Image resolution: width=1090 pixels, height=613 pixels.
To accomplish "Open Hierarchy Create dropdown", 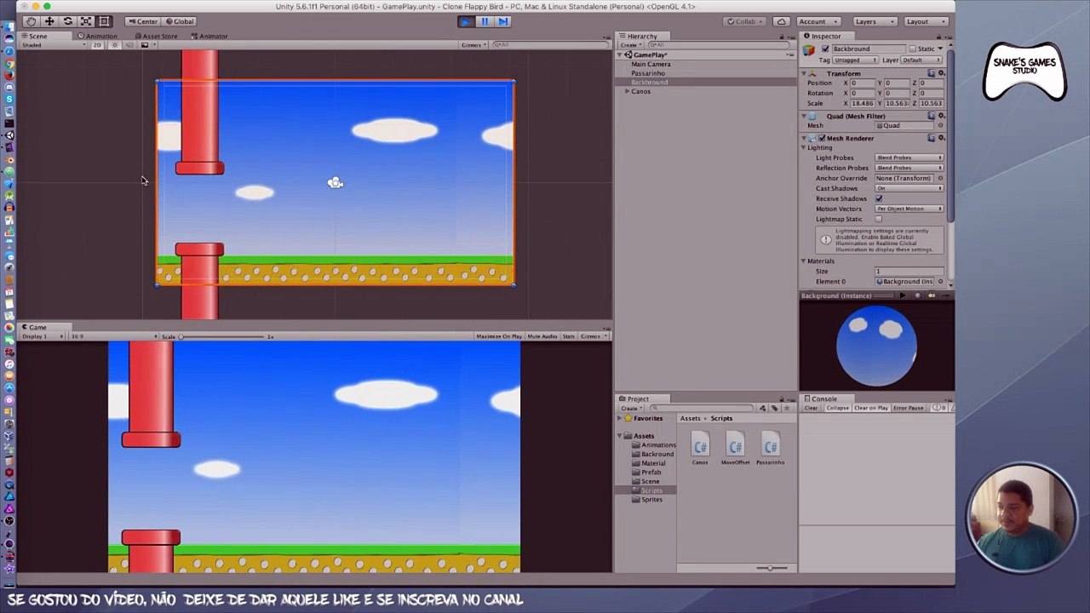I will click(631, 45).
